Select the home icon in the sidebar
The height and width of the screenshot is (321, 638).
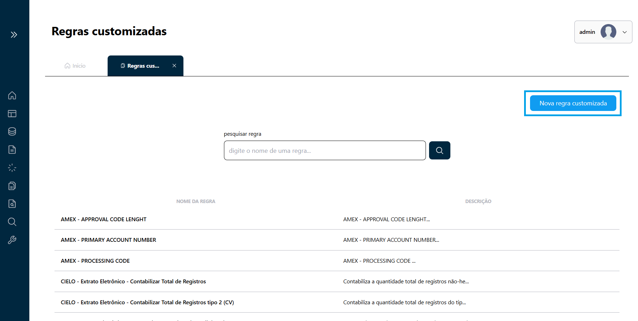point(12,95)
